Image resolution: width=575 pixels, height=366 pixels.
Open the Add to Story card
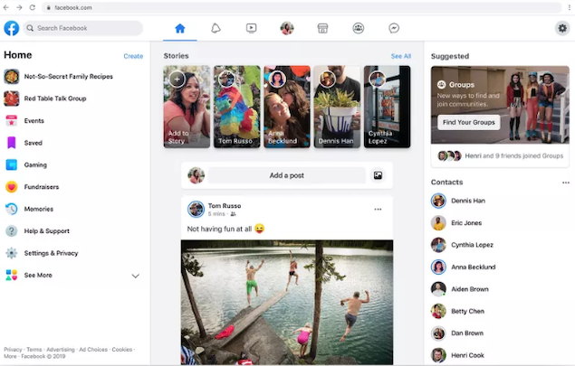click(187, 107)
